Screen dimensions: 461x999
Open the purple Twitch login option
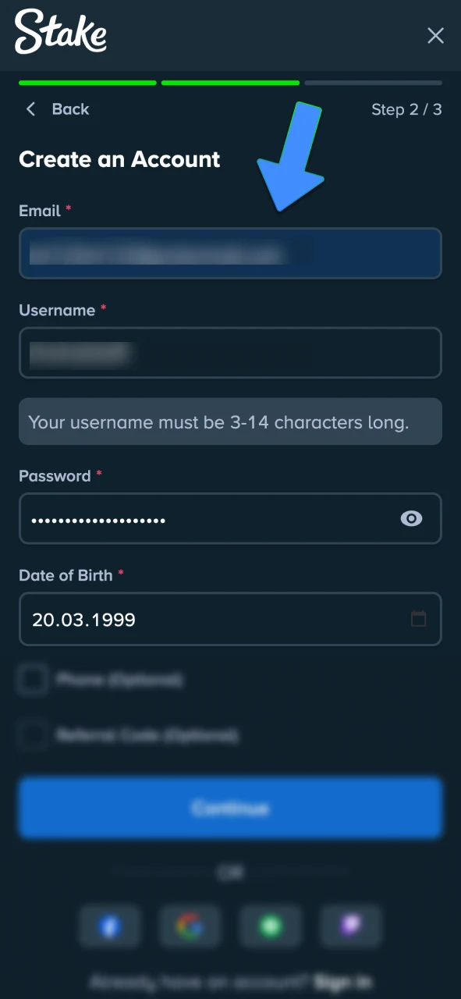pos(350,926)
